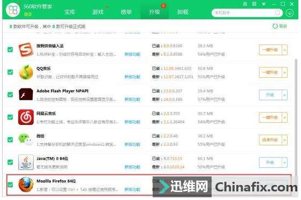Expand upgrade options arrow for QQ音乐

pos(284,72)
